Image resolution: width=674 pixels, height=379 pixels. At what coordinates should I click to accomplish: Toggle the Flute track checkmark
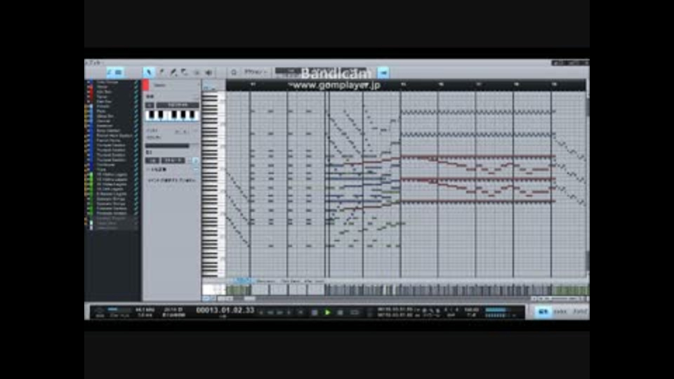coord(136,111)
